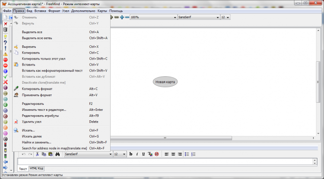The width and height of the screenshot is (324, 179).
Task: Toggle italic in note editor
Action: point(137,154)
